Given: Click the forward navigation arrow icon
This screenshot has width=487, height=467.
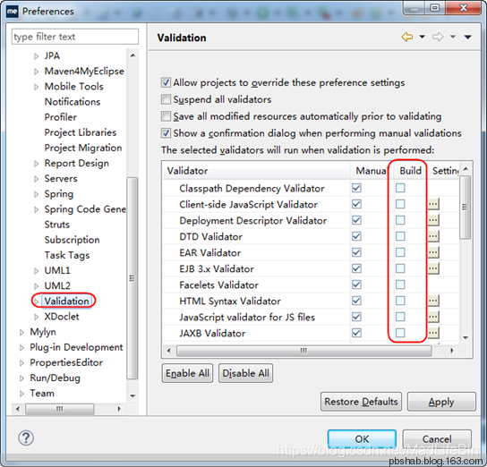Looking at the screenshot, I should [438, 37].
